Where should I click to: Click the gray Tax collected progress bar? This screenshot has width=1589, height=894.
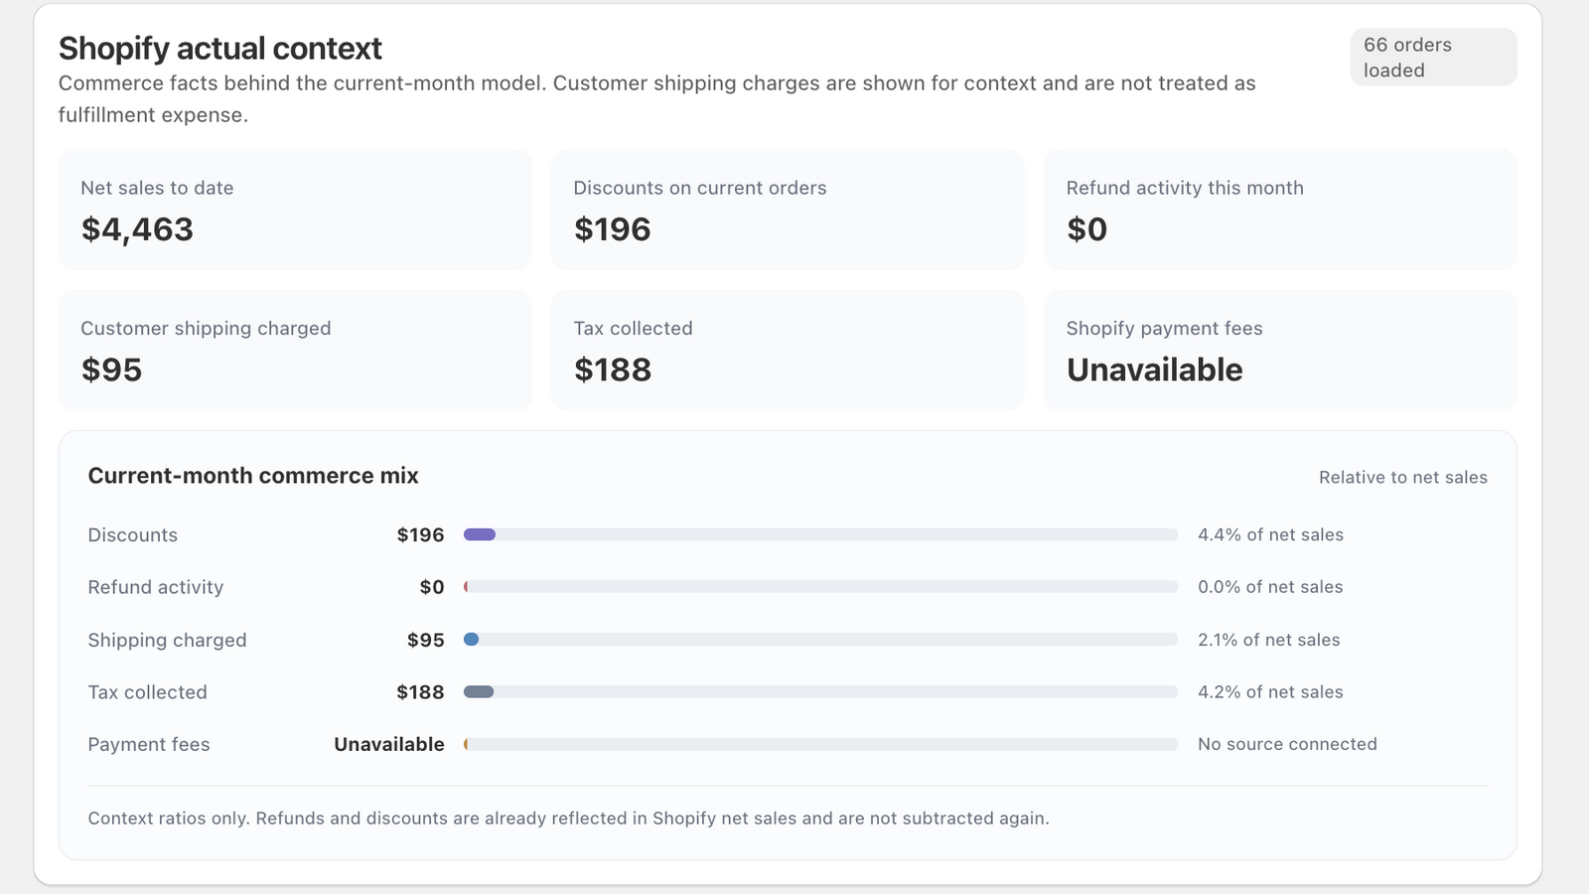click(x=820, y=692)
